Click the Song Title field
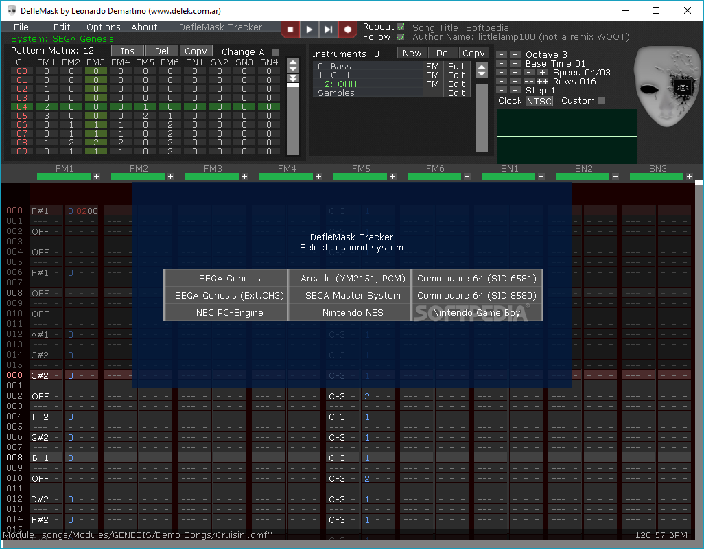Viewport: 704px width, 549px height. [460, 28]
